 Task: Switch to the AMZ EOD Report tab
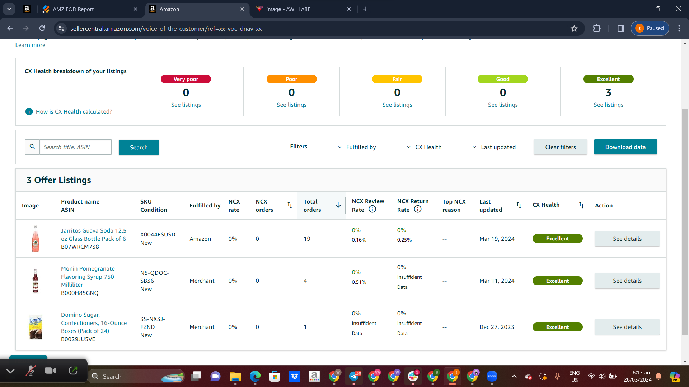pos(73,9)
